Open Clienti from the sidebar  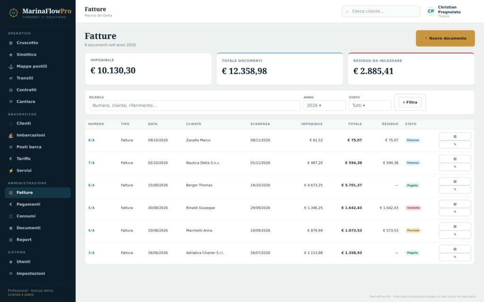pyautogui.click(x=38, y=123)
